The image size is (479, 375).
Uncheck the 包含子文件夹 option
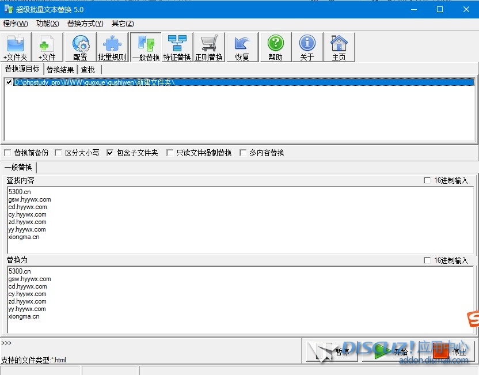click(x=110, y=153)
